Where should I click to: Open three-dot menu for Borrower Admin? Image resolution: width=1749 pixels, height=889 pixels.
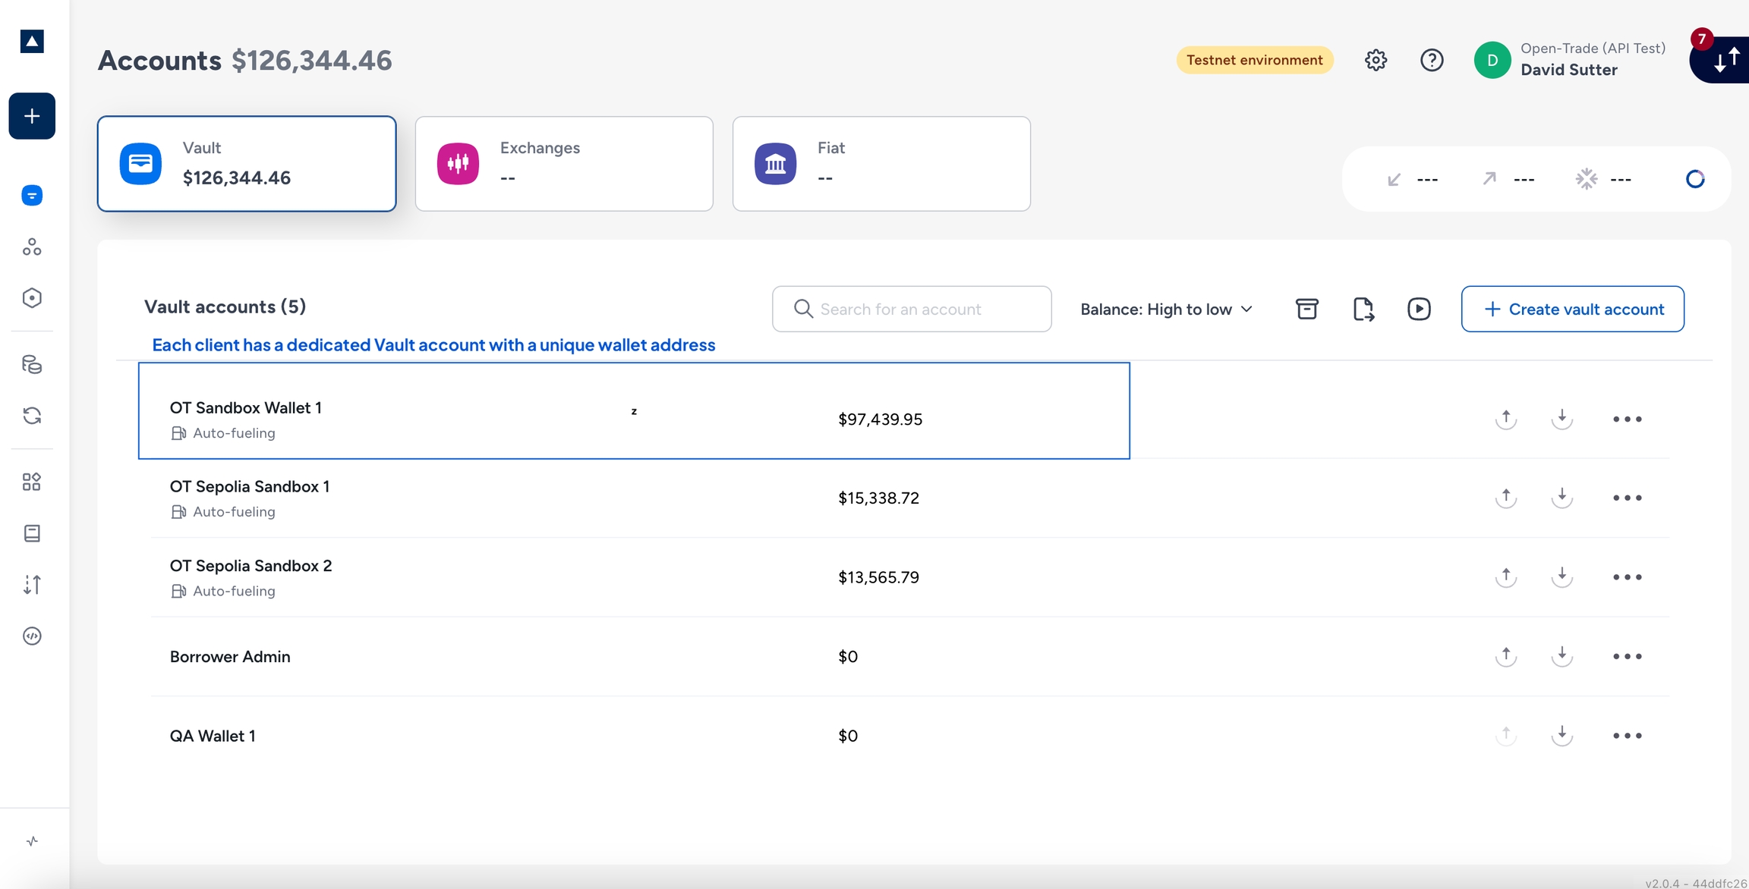[1627, 656]
